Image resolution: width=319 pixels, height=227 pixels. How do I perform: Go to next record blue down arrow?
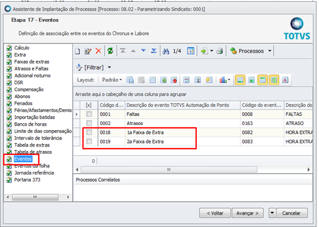[143, 51]
